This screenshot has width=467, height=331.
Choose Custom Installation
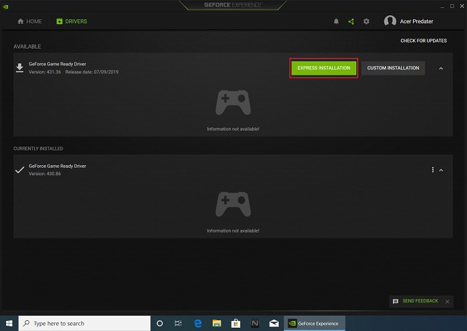pos(393,68)
